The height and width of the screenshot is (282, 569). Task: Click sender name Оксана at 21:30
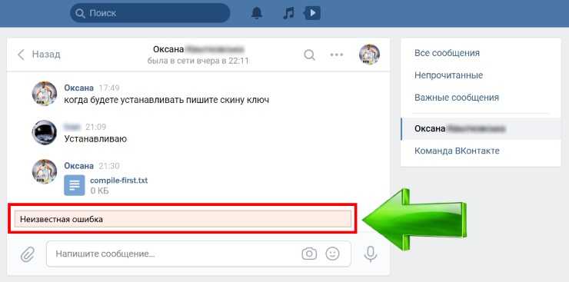click(x=78, y=166)
